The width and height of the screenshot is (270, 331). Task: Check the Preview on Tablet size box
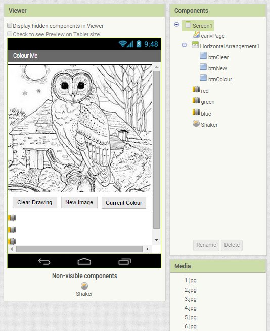[10, 34]
